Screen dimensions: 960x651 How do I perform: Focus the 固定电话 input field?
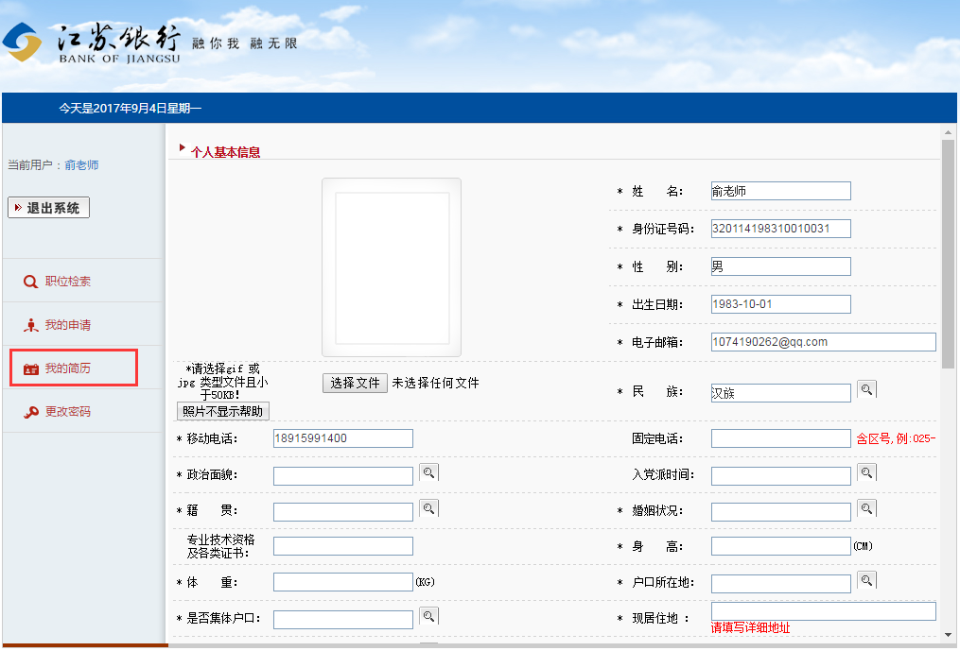(x=780, y=438)
